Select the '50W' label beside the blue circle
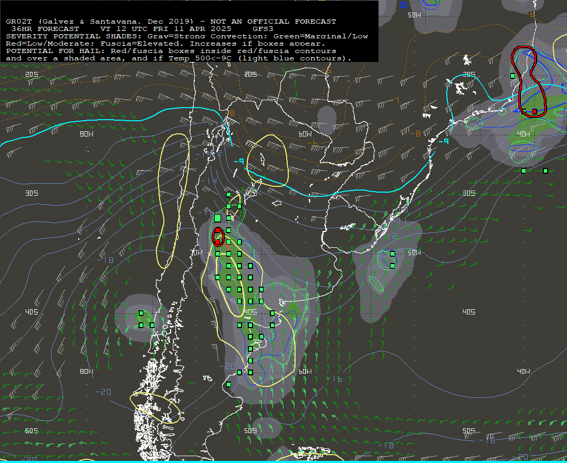The image size is (567, 463). pos(414,15)
